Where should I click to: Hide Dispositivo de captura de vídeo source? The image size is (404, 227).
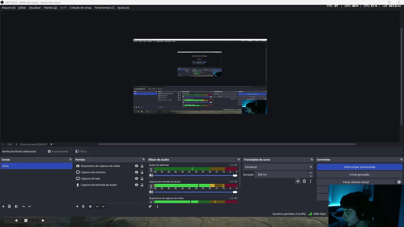[136, 166]
